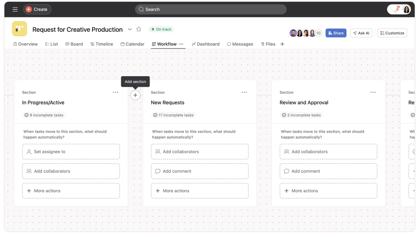Switch to the Board tab
Screen dimensions: 420x237
74,44
